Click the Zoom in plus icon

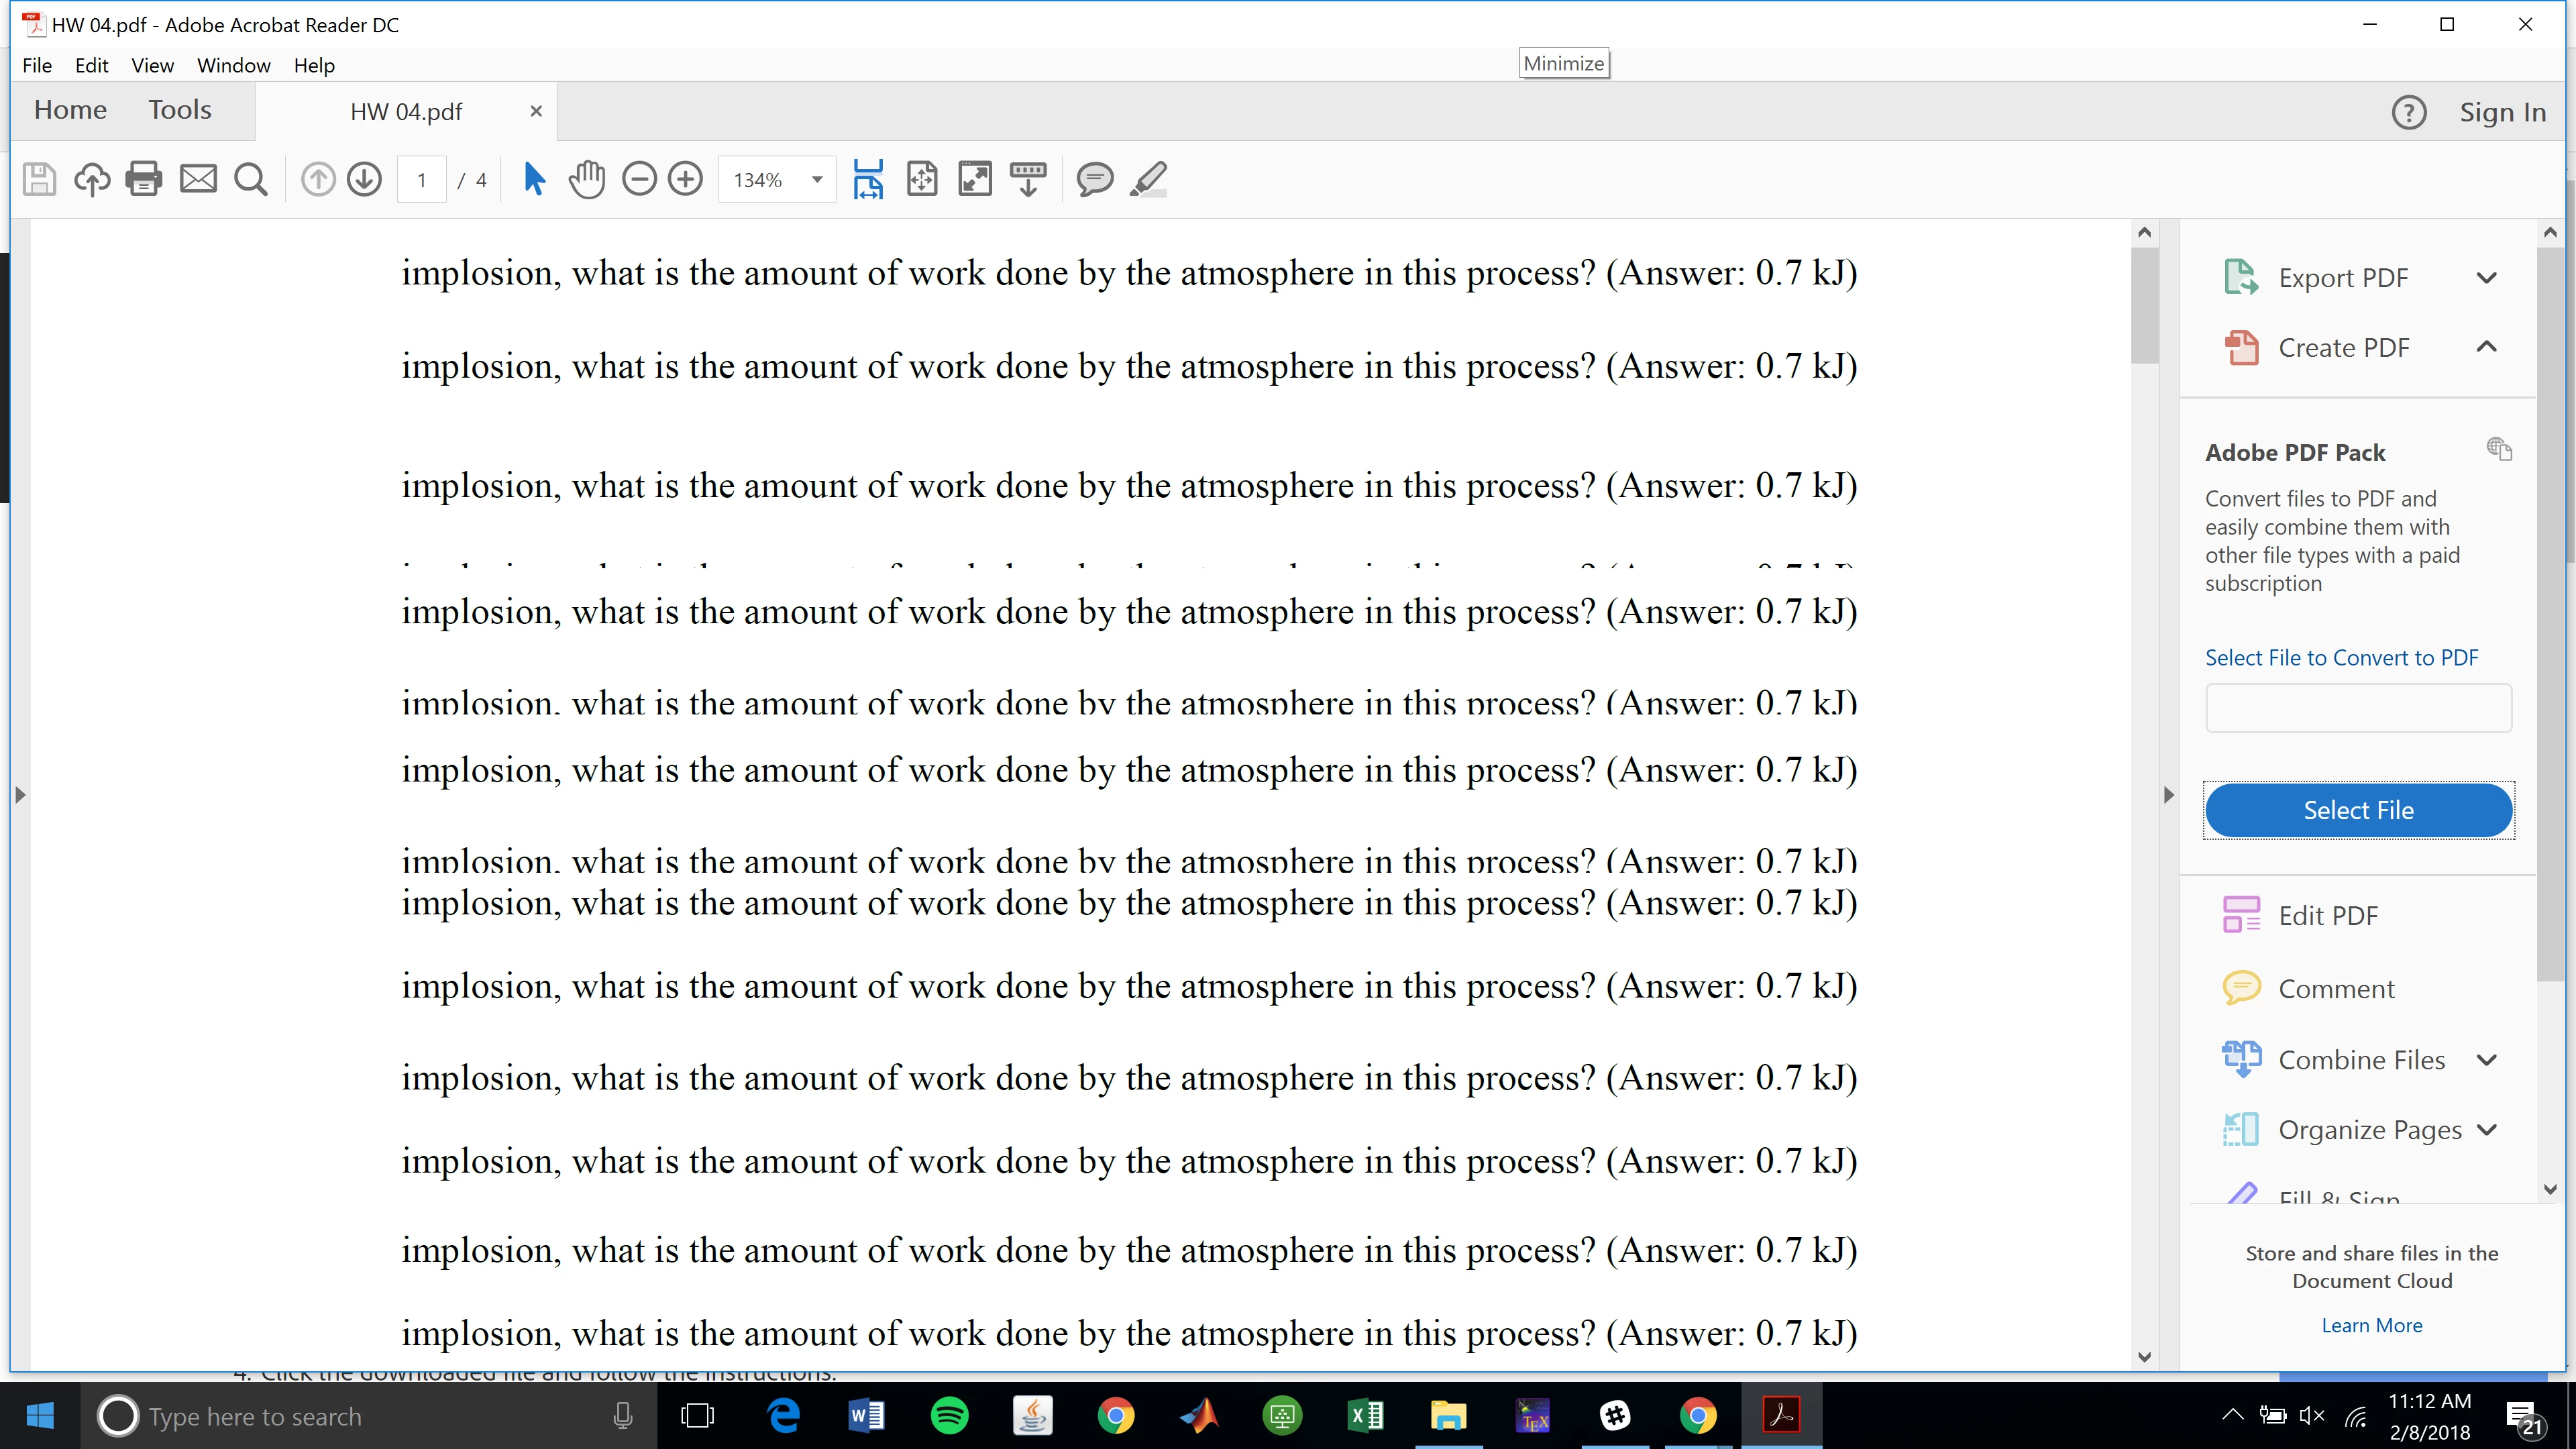(686, 180)
